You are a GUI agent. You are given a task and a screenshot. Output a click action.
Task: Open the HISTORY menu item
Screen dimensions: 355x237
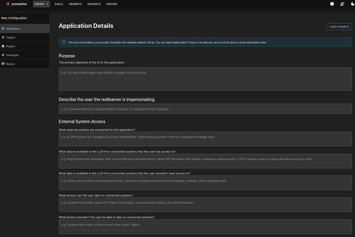pyautogui.click(x=112, y=4)
